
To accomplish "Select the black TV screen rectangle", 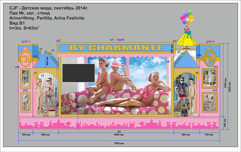I will tap(79, 73).
